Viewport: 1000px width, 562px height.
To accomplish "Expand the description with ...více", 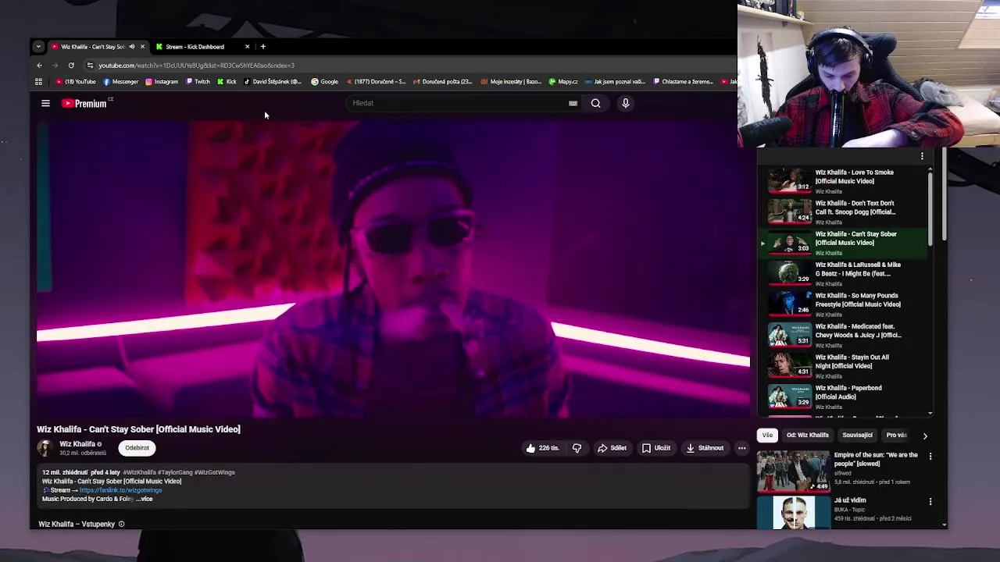I will (x=145, y=499).
